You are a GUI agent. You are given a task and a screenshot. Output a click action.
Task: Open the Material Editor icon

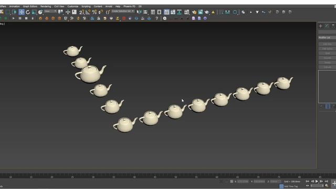tap(187, 12)
